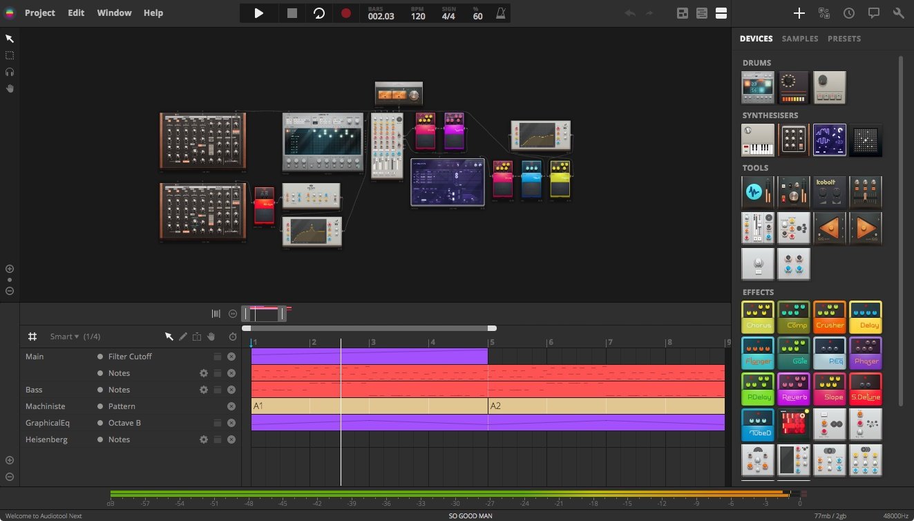Activate the Hand pan tool on the left sidebar
Screen dimensions: 914x521
click(x=9, y=88)
